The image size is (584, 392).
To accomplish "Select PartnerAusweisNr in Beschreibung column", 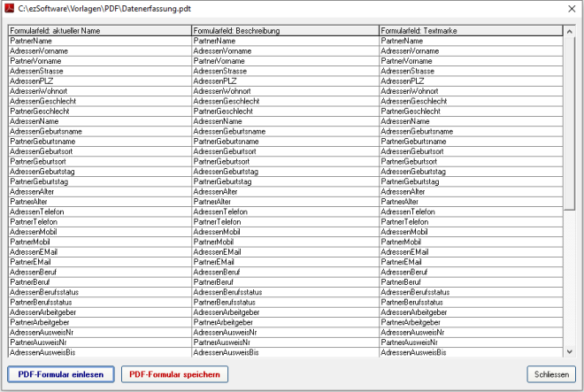I will point(285,342).
